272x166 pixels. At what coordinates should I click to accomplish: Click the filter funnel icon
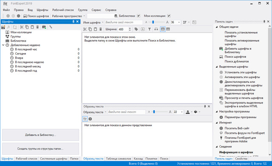click(149, 29)
